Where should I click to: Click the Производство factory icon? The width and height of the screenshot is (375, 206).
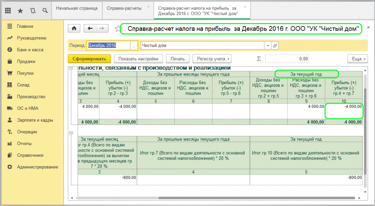point(10,96)
